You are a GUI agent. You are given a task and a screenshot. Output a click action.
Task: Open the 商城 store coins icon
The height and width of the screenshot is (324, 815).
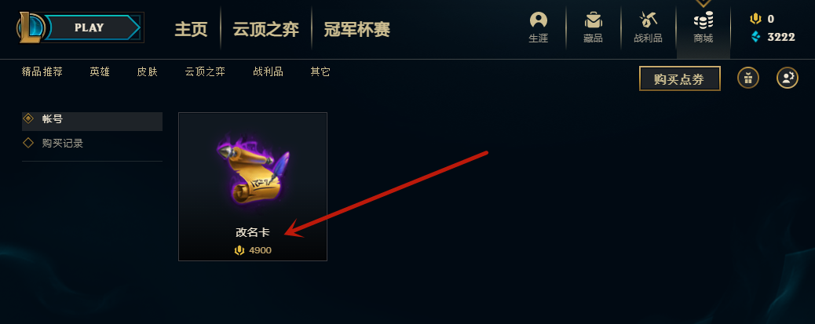[x=704, y=20]
